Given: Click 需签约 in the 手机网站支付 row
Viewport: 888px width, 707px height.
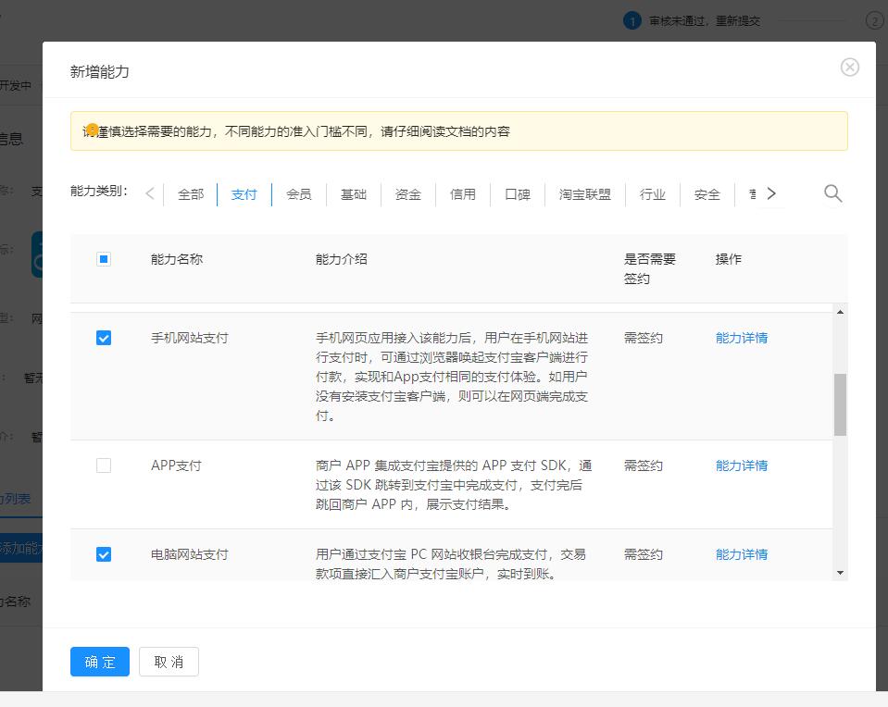Looking at the screenshot, I should tap(643, 338).
